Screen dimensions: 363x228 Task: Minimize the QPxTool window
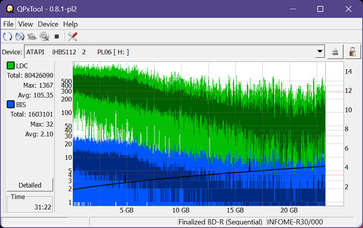pyautogui.click(x=293, y=9)
